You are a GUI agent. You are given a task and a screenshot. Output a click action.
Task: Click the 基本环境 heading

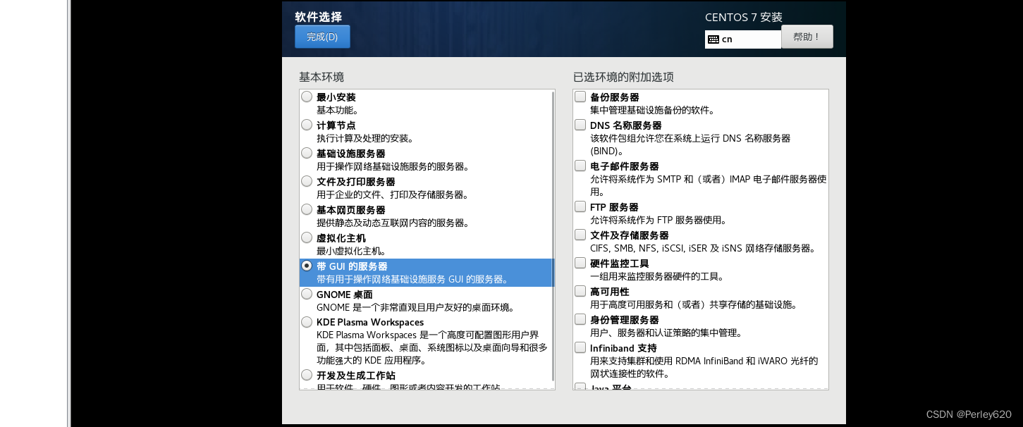(x=321, y=77)
